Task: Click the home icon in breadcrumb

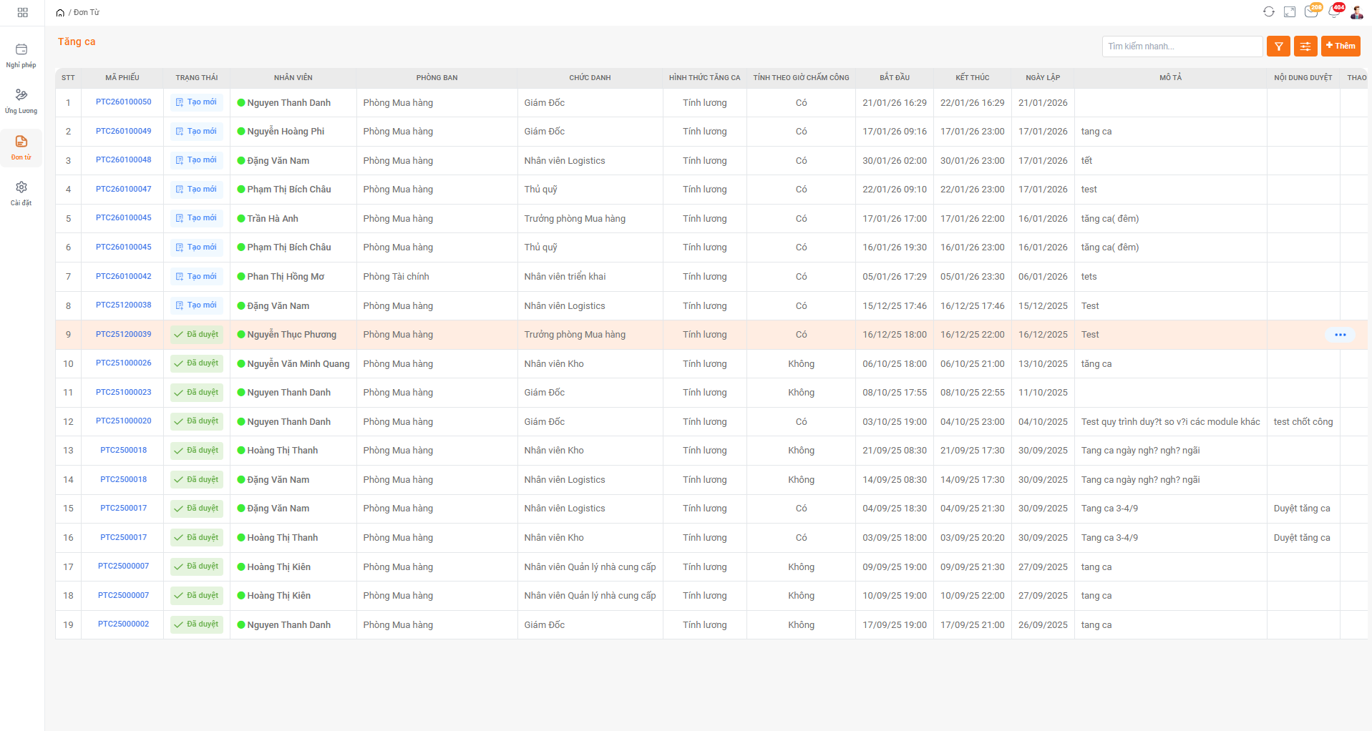Action: 60,13
